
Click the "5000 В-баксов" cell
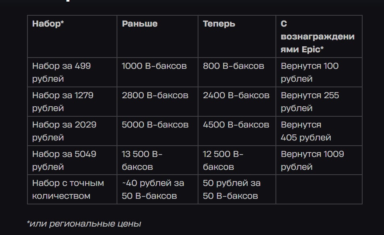click(155, 125)
